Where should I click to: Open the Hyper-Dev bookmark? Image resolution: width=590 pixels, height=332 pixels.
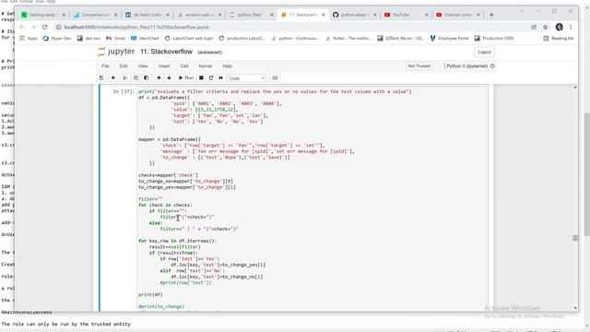57,38
